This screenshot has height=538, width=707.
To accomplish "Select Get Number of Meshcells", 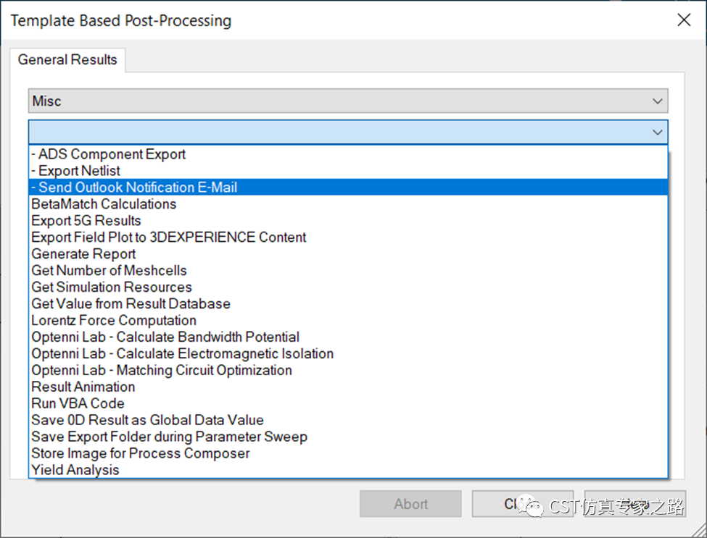I will [347, 271].
